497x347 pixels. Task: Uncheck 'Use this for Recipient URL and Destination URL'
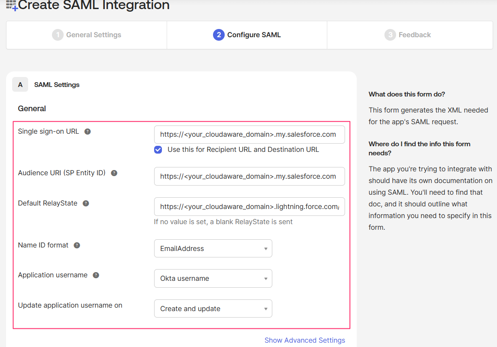[x=158, y=149]
